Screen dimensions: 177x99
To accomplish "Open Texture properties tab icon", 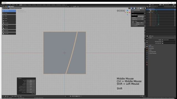I will [x=147, y=65].
